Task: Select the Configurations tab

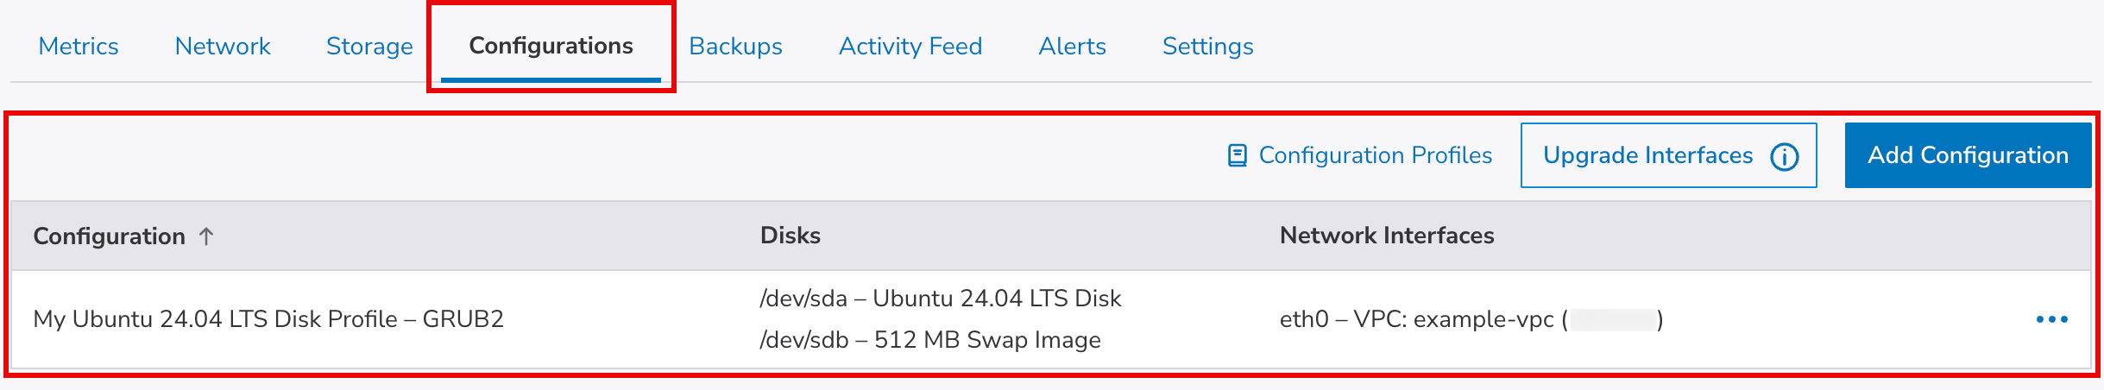Action: [x=551, y=46]
